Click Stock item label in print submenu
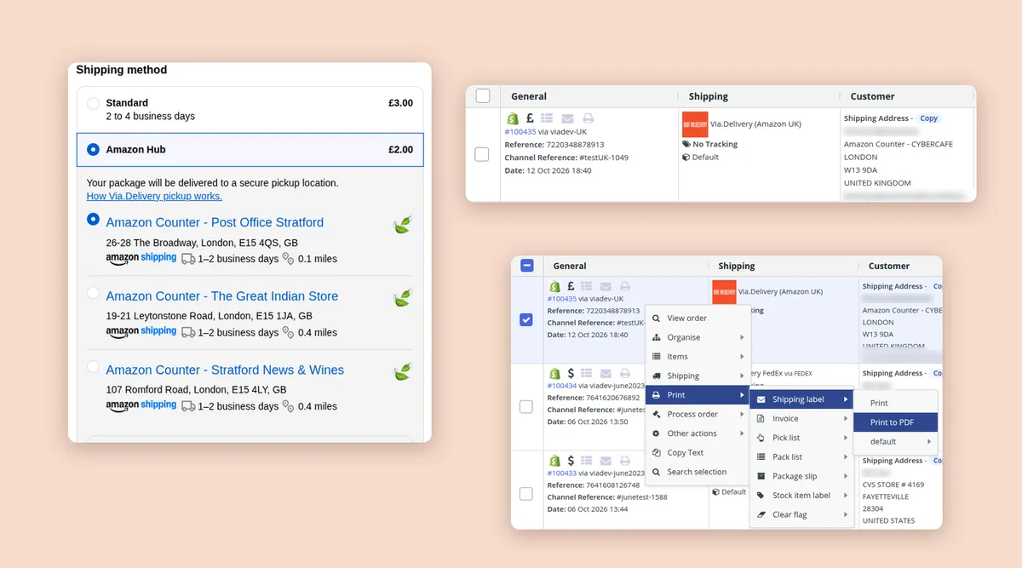Screen dimensions: 1022x568 coord(802,496)
